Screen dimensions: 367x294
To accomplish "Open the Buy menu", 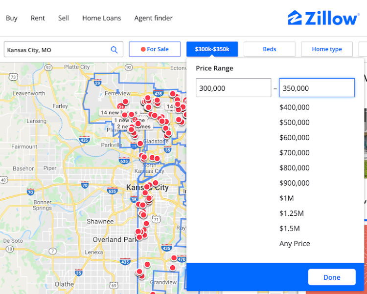I will 11,18.
